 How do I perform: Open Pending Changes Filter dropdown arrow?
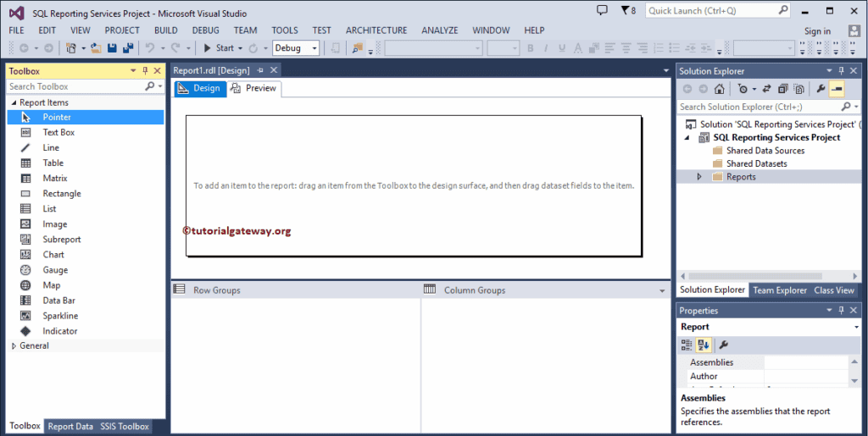point(754,88)
